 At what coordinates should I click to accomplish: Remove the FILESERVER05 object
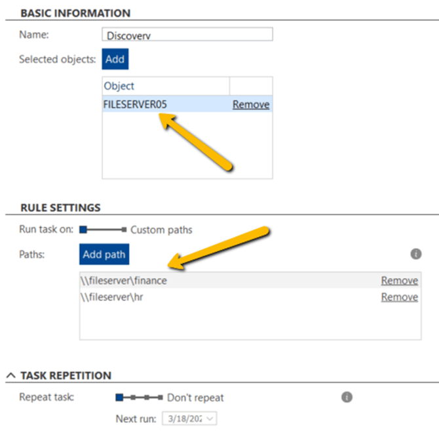(x=251, y=104)
